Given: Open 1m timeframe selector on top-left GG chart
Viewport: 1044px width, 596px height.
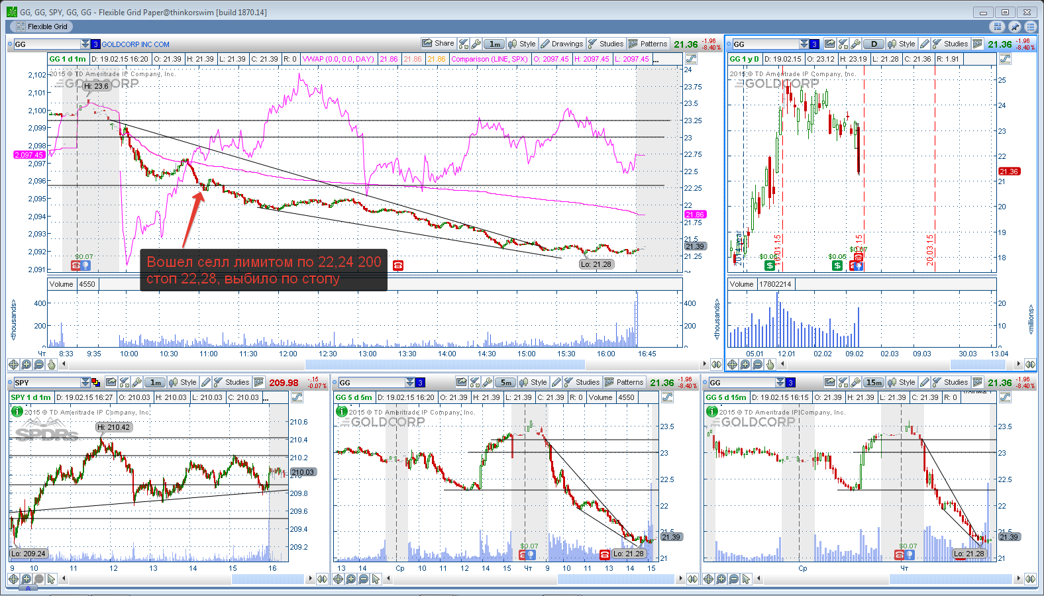Looking at the screenshot, I should click(494, 44).
